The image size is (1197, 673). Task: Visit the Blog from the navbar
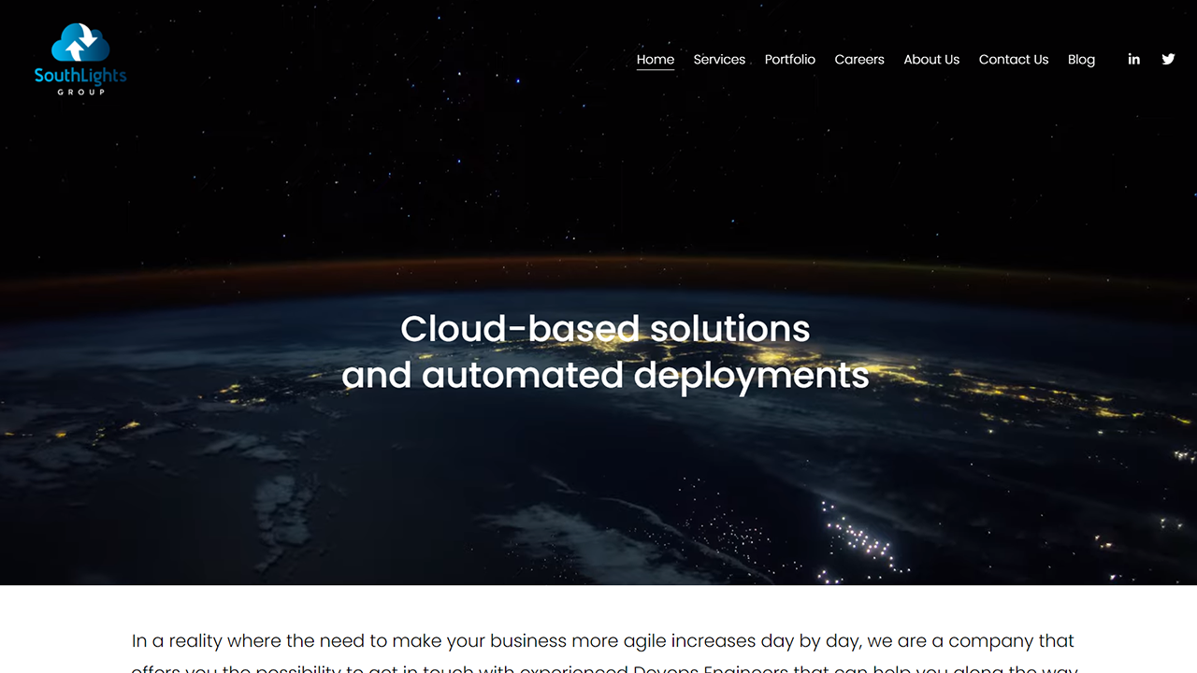(x=1081, y=59)
